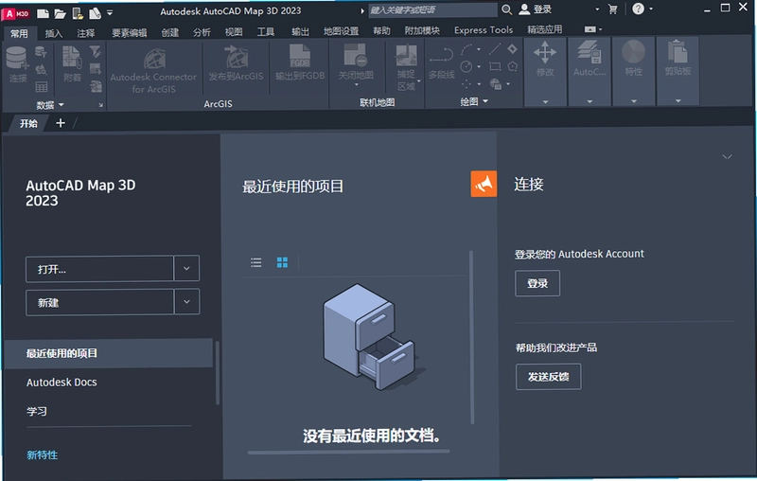Expand the quick access toolbar customize arrow
The image size is (757, 481).
[110, 12]
